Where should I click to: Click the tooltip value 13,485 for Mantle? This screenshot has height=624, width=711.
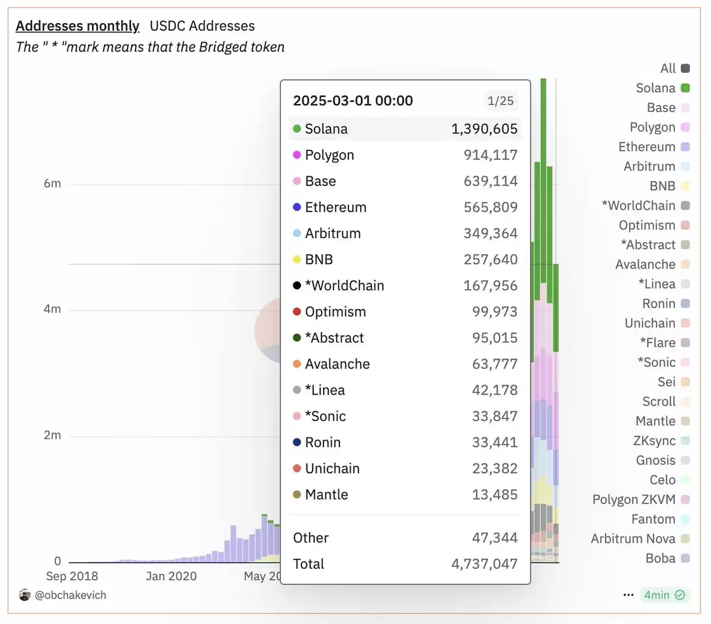tap(495, 494)
